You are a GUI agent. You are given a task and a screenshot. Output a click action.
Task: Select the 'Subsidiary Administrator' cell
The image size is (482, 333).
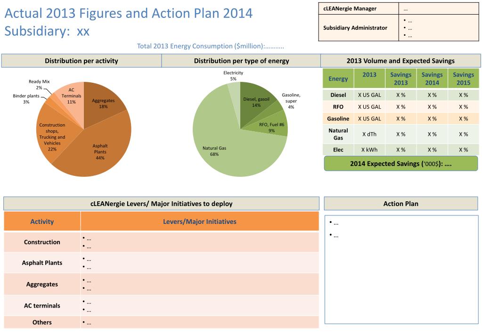tap(359, 28)
